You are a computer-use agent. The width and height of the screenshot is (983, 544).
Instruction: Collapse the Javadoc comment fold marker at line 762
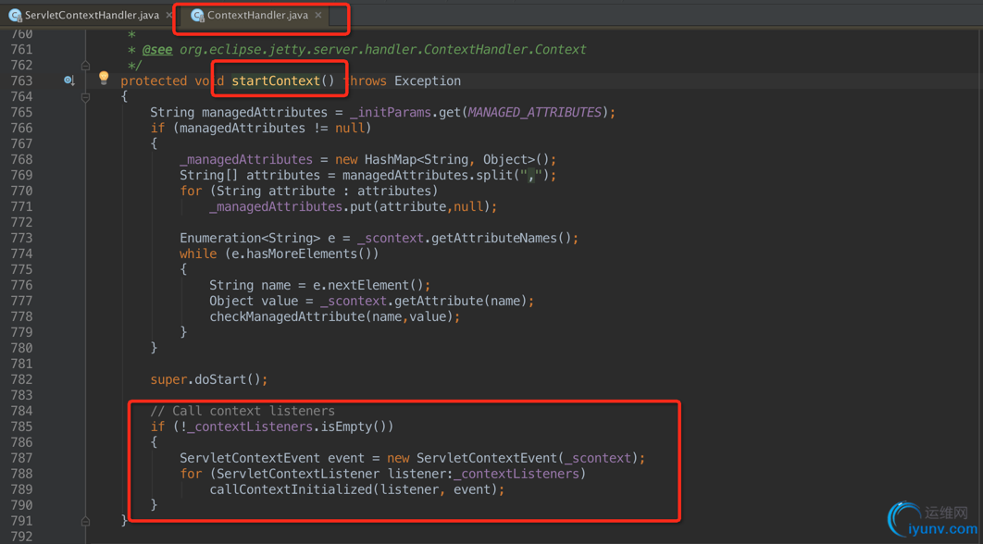(86, 65)
